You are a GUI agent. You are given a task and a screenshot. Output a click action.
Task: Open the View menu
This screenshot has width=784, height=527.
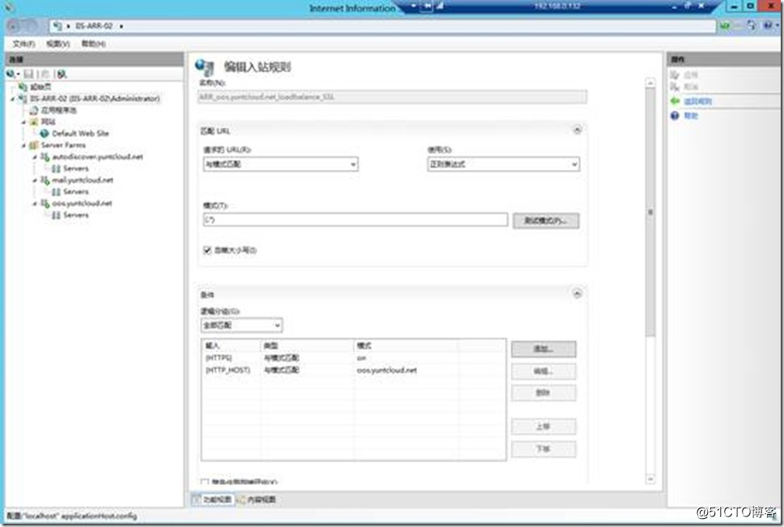[x=58, y=44]
